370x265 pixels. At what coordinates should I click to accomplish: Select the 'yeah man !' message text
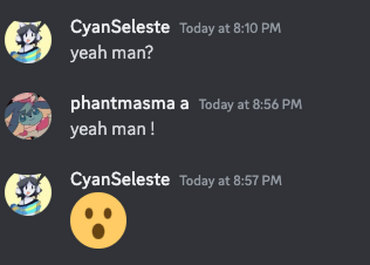coord(113,129)
